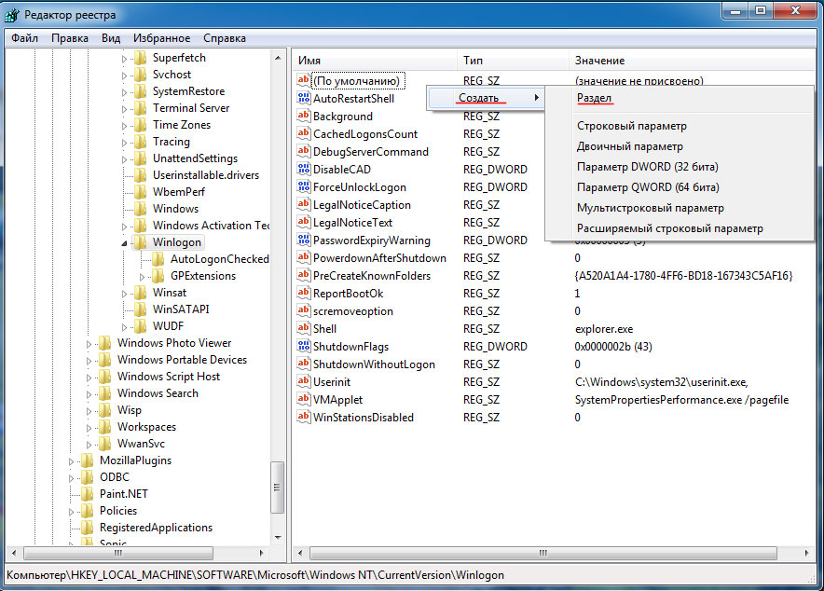The width and height of the screenshot is (824, 591).
Task: Click the WinStationsDisabled string icon
Action: click(x=303, y=418)
